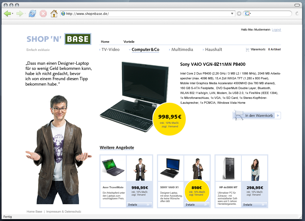Click the red stop loading icon
This screenshot has width=305, height=221.
point(43,14)
